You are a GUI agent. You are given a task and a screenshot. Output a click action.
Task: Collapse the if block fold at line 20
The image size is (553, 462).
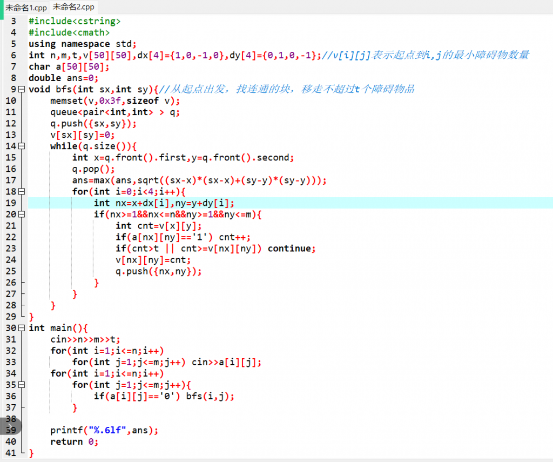22,214
